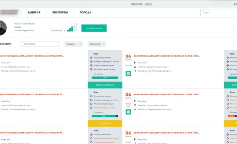Open the lesson title in the 'сегодня' card
The width and height of the screenshot is (237, 144).
pos(167,56)
